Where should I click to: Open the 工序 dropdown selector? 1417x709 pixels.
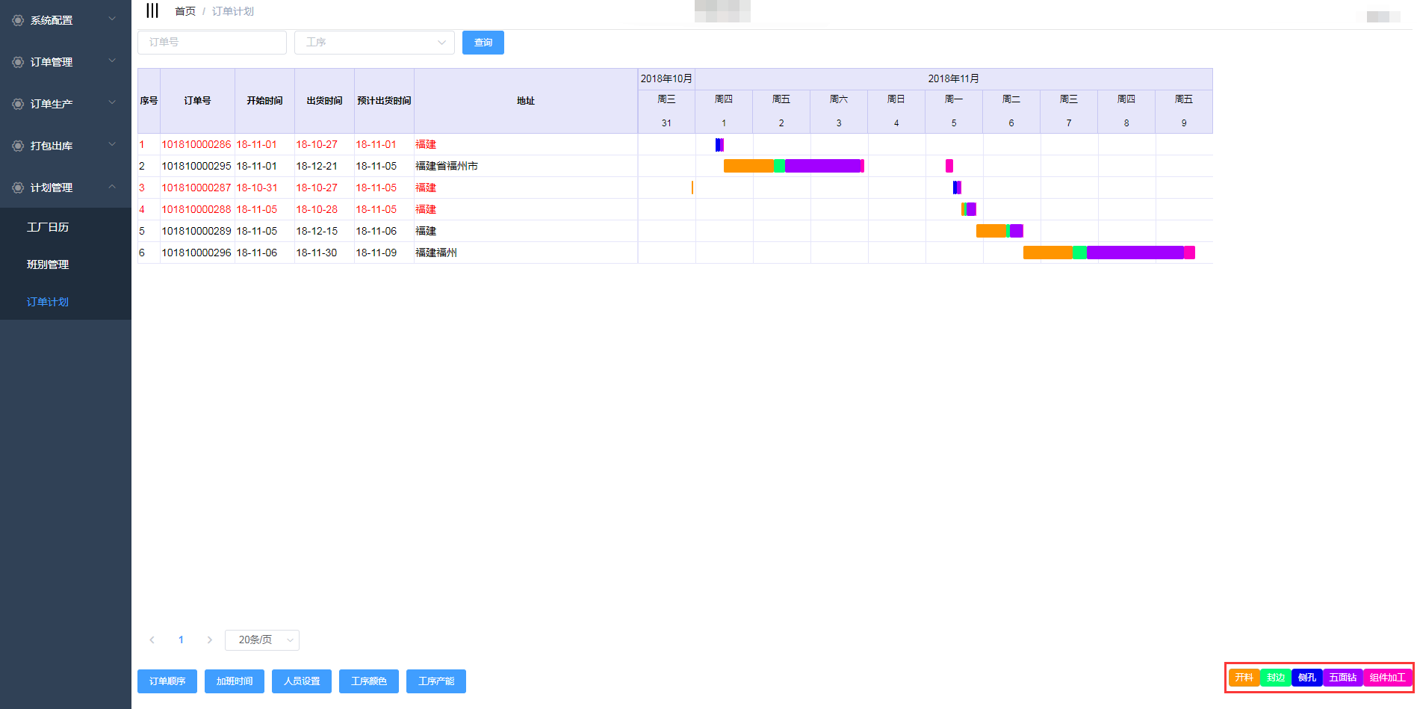click(374, 43)
